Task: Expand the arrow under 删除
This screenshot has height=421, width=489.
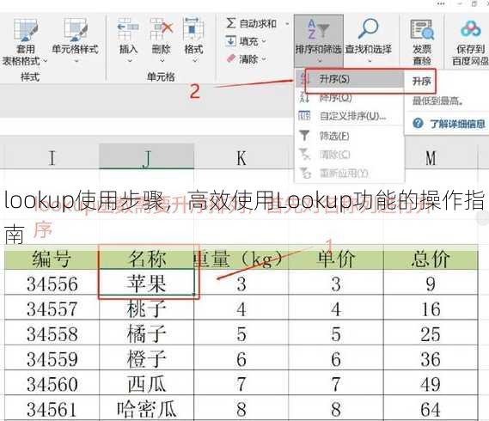Action: click(x=162, y=61)
